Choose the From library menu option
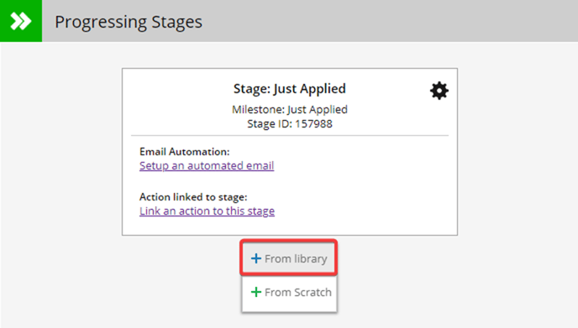Image resolution: width=578 pixels, height=328 pixels. click(289, 258)
